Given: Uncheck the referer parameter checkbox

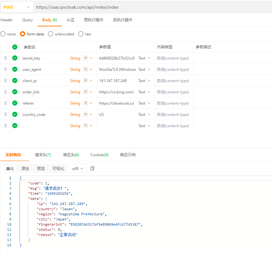Looking at the screenshot, I should pyautogui.click(x=15, y=103).
